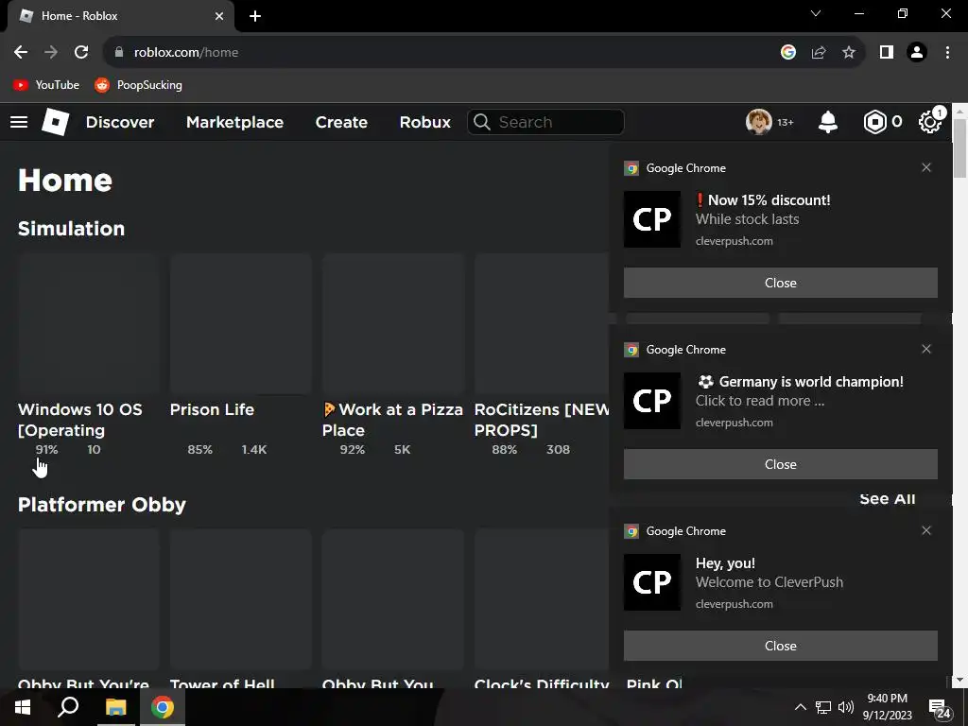This screenshot has height=726, width=968.
Task: Click the search magnifier icon
Action: tap(481, 122)
